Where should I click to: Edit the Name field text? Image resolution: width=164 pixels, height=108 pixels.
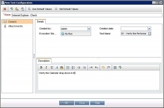(87, 15)
